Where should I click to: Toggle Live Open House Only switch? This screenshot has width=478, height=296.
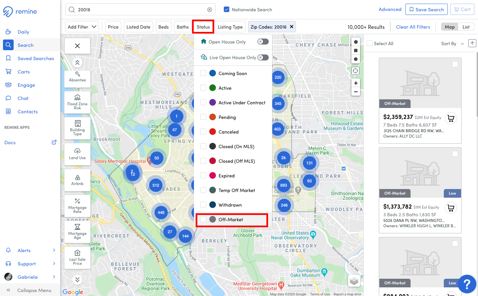263,57
